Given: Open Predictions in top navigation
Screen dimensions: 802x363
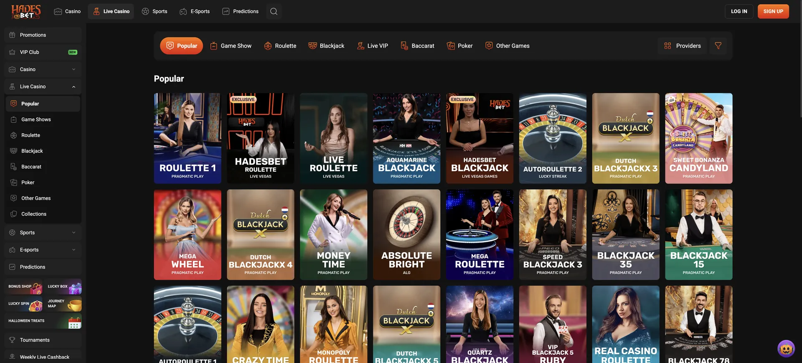Looking at the screenshot, I should 240,11.
